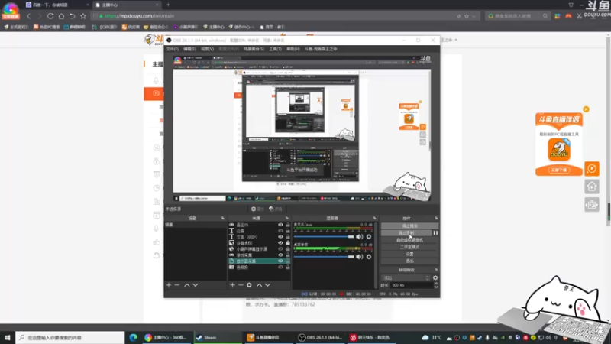Viewport: 611px width, 344px height.
Task: Bookmark page with star icon in browser toolbar
Action: click(83, 16)
